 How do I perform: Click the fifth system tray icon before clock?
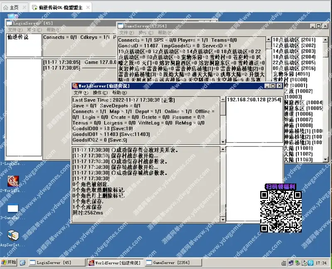point(310,263)
